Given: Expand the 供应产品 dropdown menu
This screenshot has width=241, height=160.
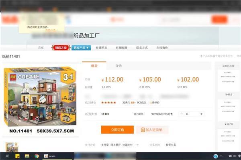Looking at the screenshot, I should coord(81,48).
